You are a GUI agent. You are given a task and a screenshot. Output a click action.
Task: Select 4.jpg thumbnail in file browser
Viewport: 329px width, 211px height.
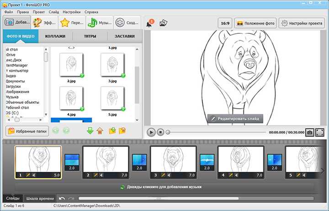(71, 99)
